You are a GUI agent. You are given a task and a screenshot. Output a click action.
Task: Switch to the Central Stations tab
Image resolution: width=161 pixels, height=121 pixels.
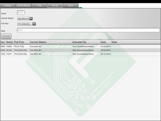click(x=24, y=6)
